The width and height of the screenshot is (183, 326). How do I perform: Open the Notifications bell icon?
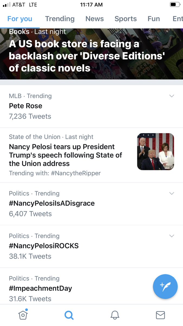(115, 315)
